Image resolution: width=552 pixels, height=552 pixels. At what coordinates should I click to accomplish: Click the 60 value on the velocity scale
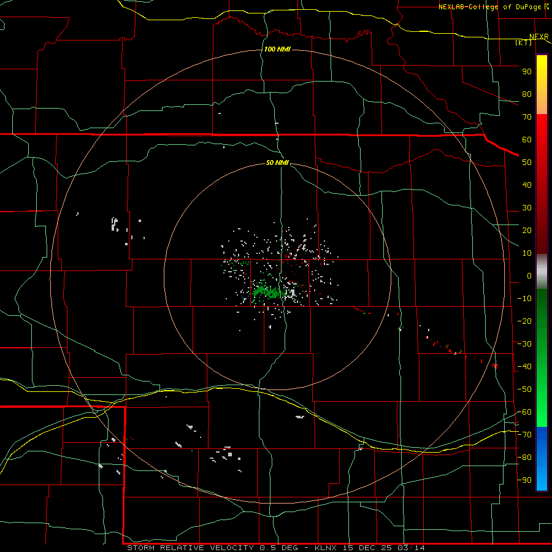click(527, 139)
